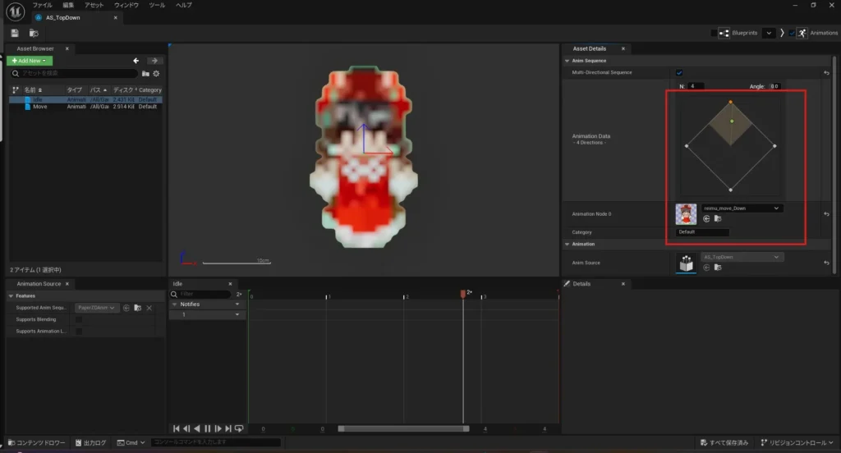Use selected asset for Animation Node 0
Screen dimensions: 841x453
pos(706,219)
